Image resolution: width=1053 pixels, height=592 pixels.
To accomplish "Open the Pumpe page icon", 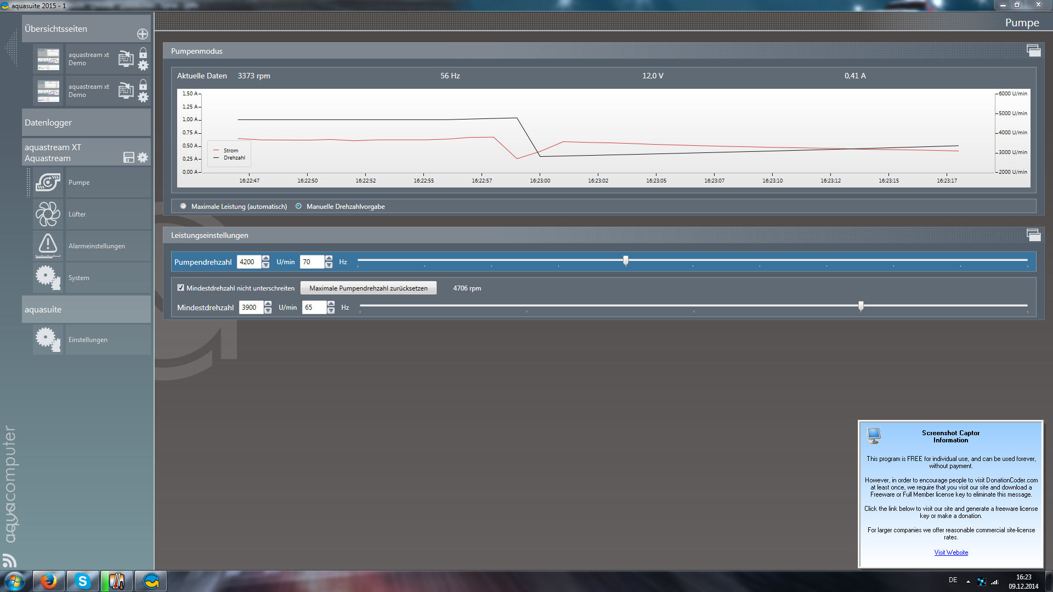I will point(48,183).
